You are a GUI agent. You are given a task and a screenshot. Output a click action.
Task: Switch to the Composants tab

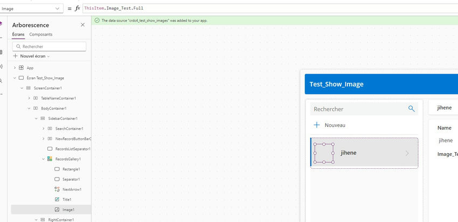(41, 34)
